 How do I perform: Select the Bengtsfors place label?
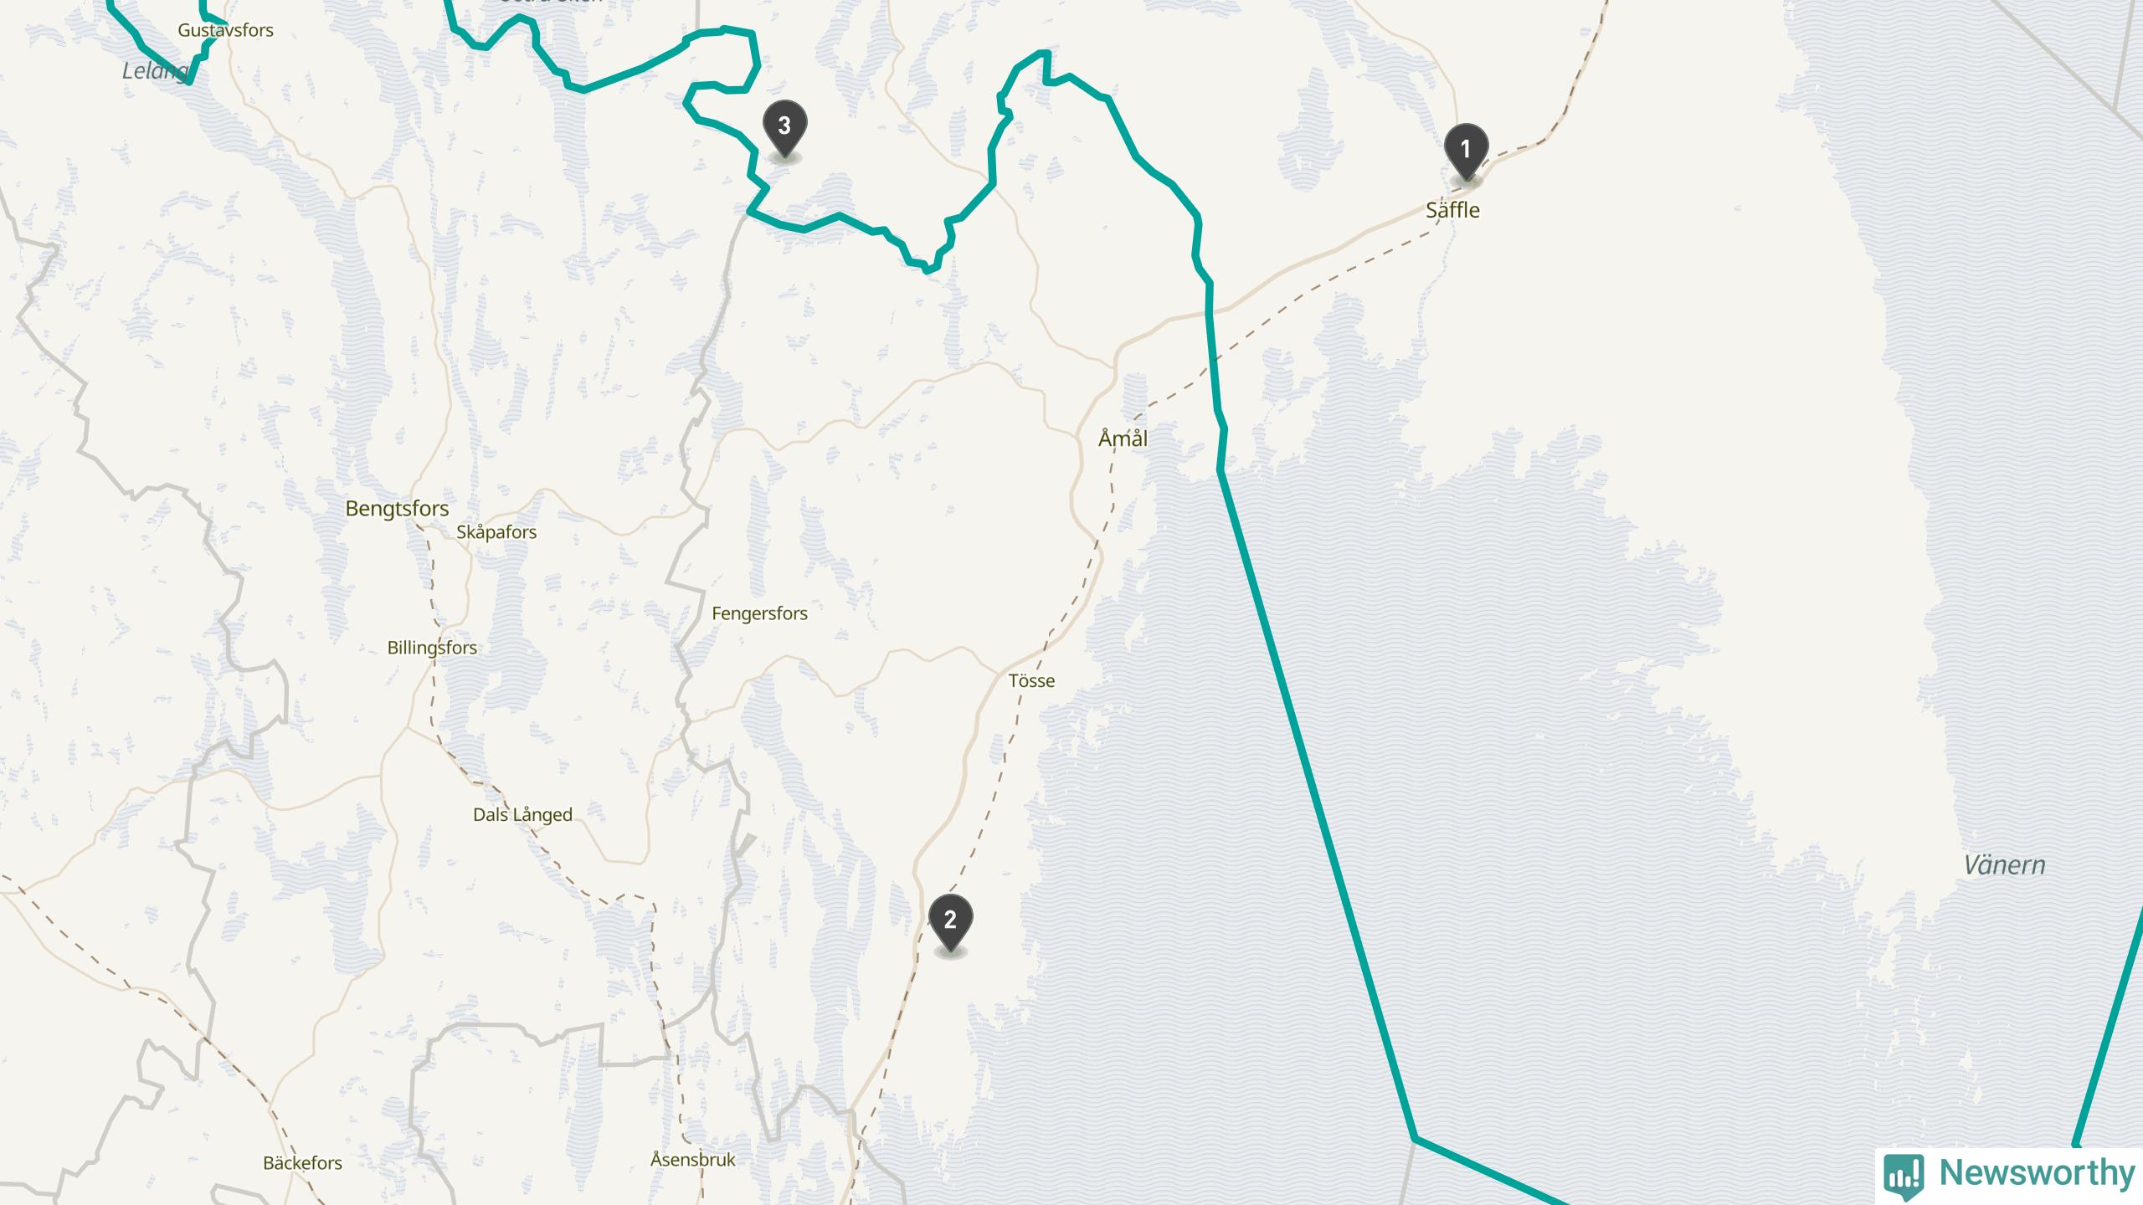[x=397, y=509]
